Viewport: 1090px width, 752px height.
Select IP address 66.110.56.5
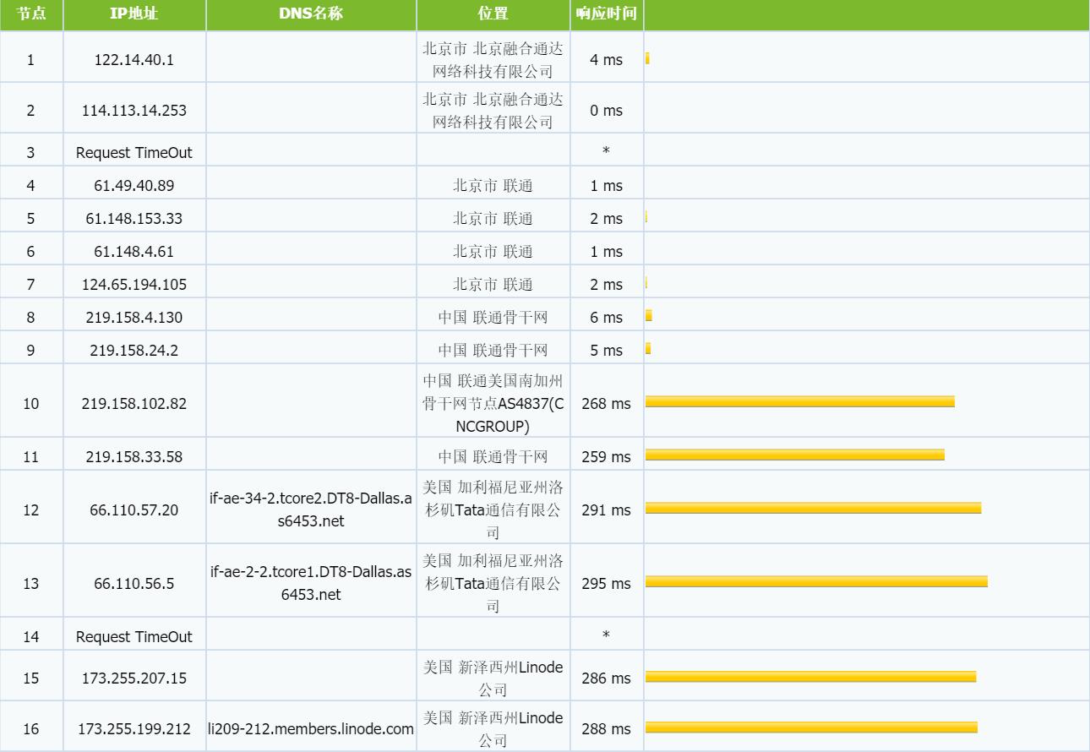(134, 583)
